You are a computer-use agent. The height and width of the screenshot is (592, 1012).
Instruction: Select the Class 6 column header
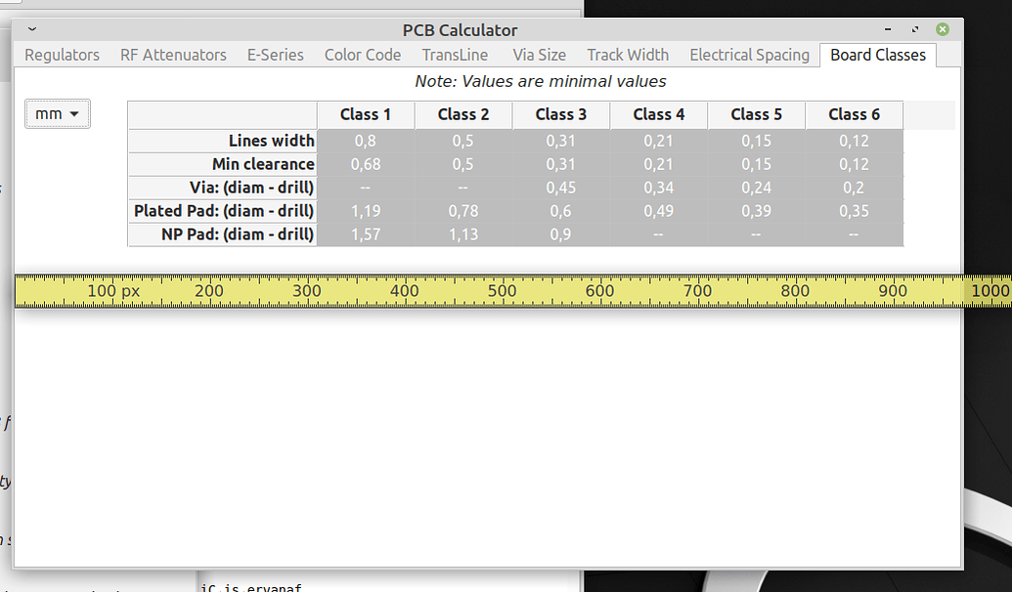point(854,114)
